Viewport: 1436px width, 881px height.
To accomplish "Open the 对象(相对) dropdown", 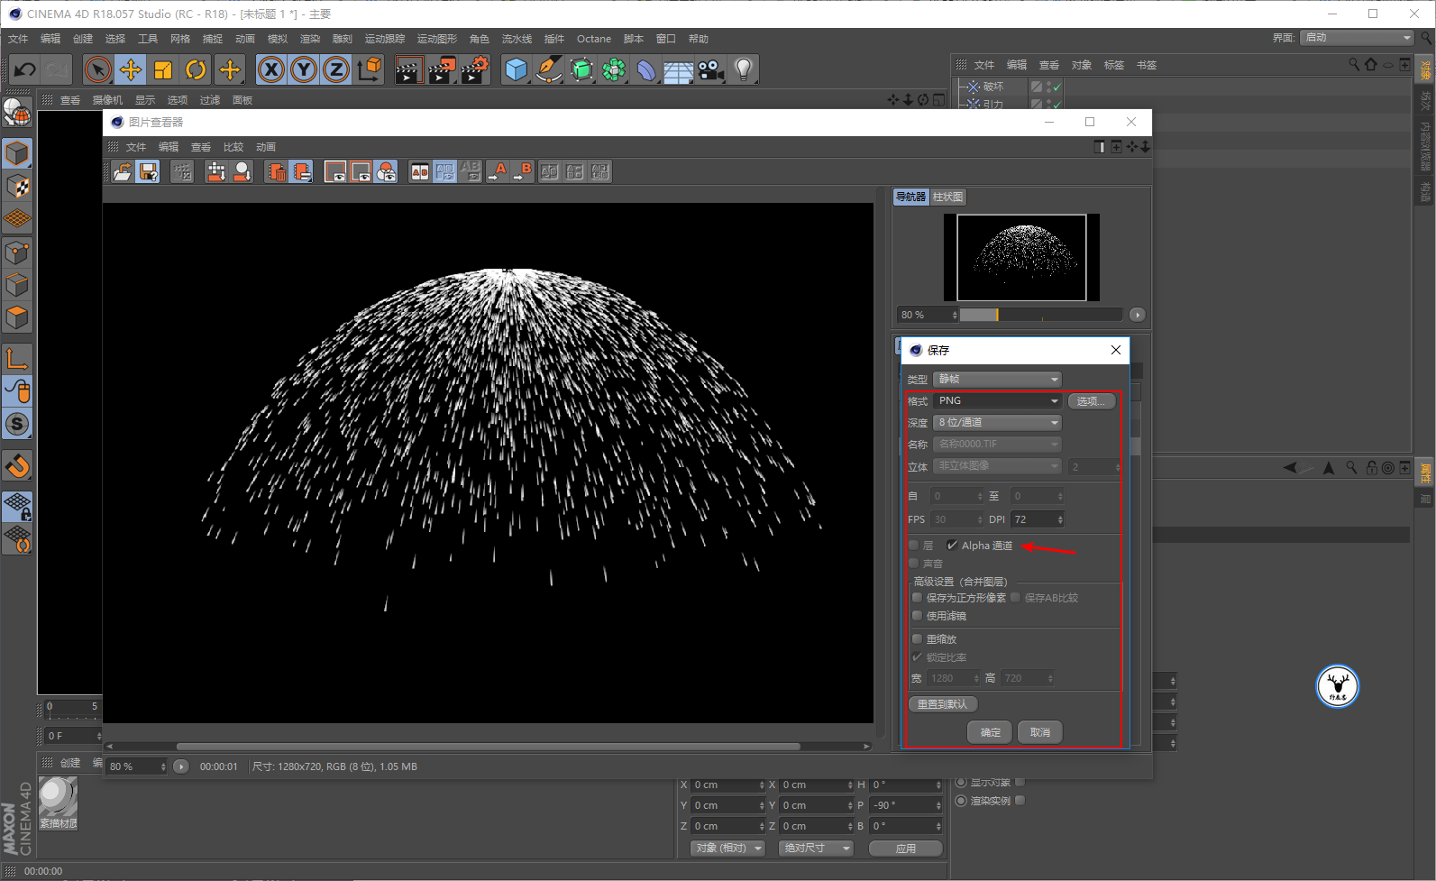I will pyautogui.click(x=728, y=849).
